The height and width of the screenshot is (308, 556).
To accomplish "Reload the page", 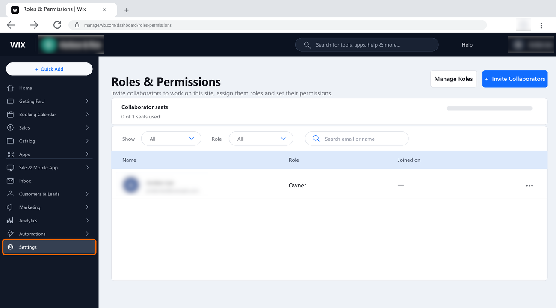I will pyautogui.click(x=57, y=25).
